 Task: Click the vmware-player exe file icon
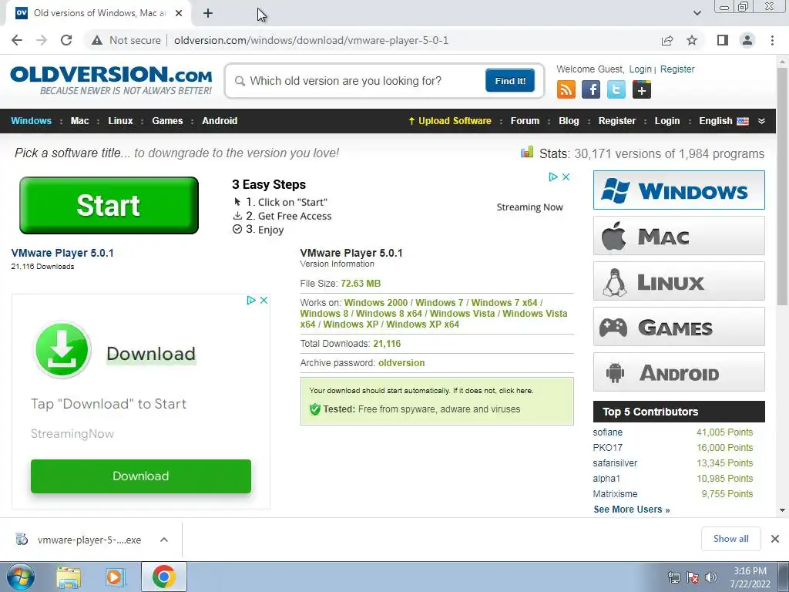22,539
